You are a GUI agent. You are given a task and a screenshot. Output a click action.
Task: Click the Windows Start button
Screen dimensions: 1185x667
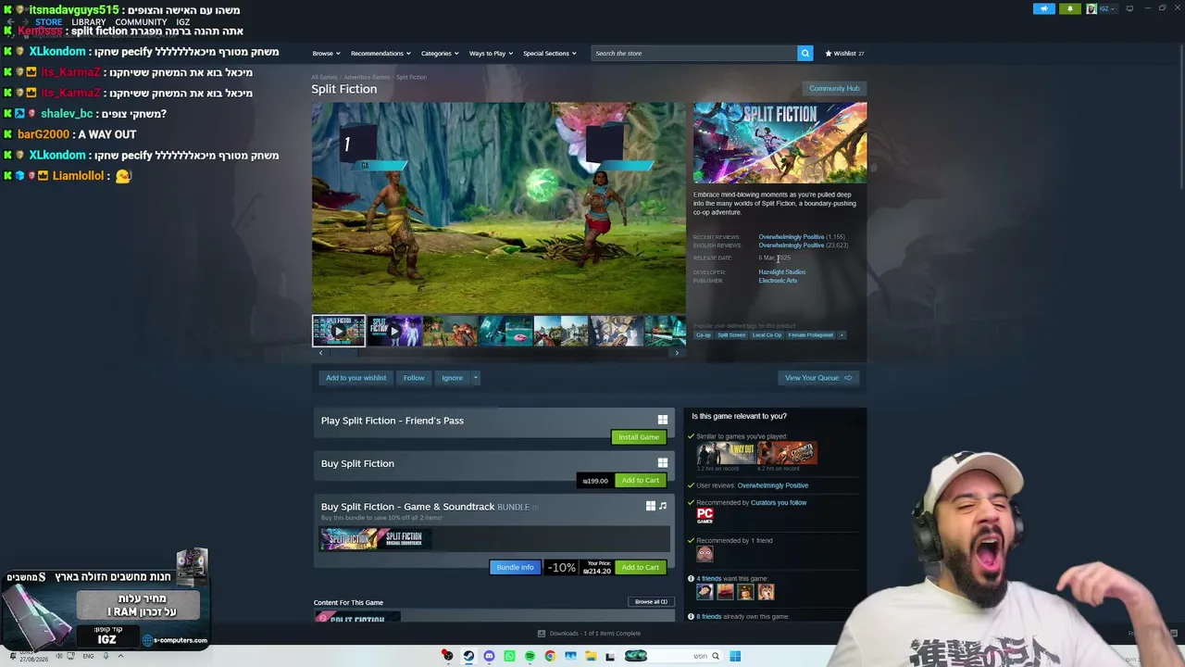pos(735,656)
